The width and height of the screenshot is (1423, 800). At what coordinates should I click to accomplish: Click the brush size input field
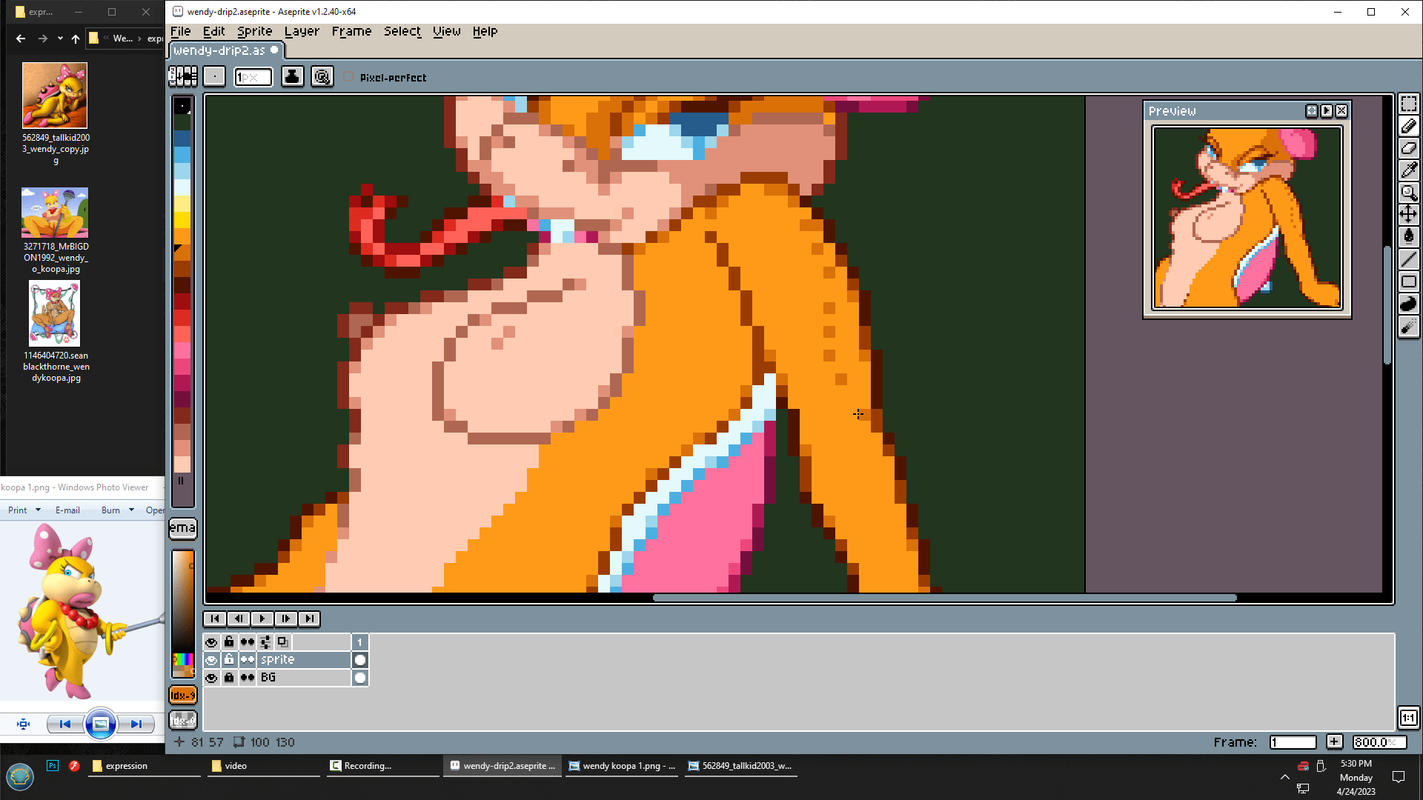pyautogui.click(x=253, y=77)
